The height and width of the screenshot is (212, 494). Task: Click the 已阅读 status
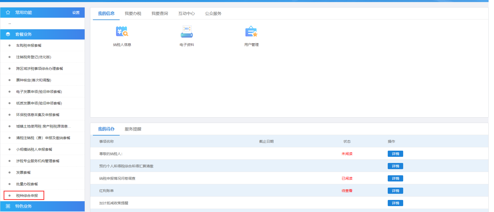tap(347, 178)
